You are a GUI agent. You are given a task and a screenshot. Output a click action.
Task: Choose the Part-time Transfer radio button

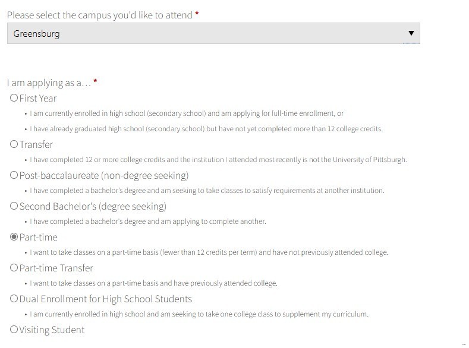pos(14,268)
